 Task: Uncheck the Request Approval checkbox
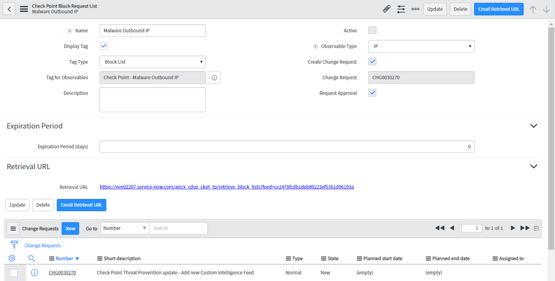372,93
